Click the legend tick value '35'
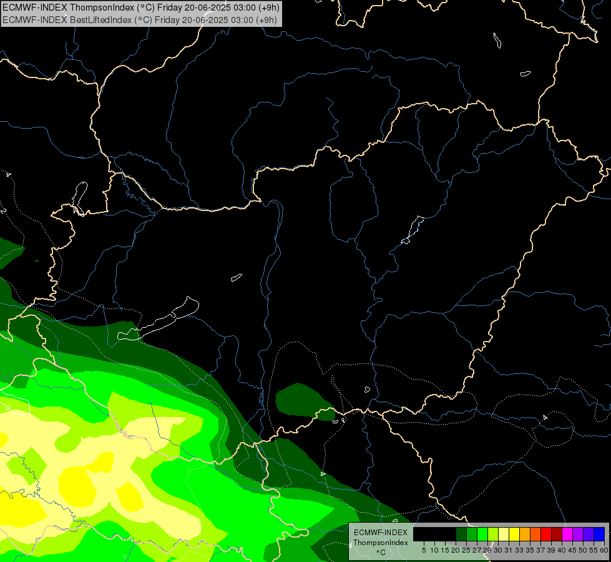The height and width of the screenshot is (562, 611). 530,550
